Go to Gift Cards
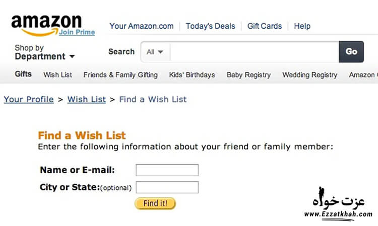The image size is (378, 226). (x=264, y=26)
